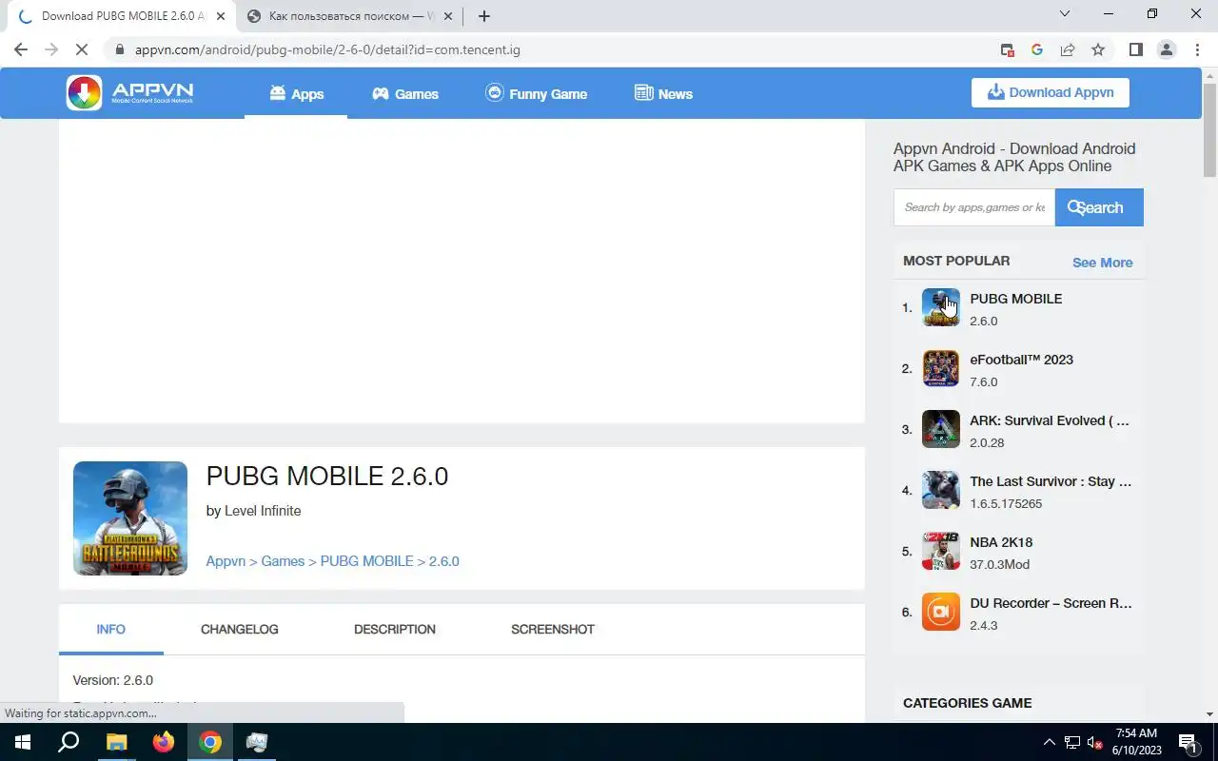Click the network tray icon
Viewport: 1218px width, 761px height.
(1072, 742)
